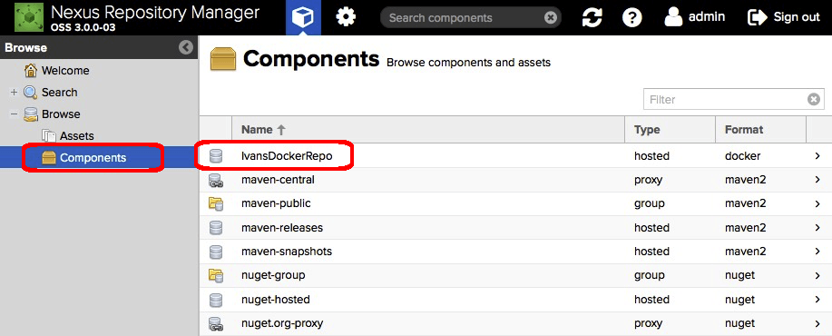Expand the maven-releases row chevron
This screenshot has width=832, height=336.
pyautogui.click(x=817, y=228)
